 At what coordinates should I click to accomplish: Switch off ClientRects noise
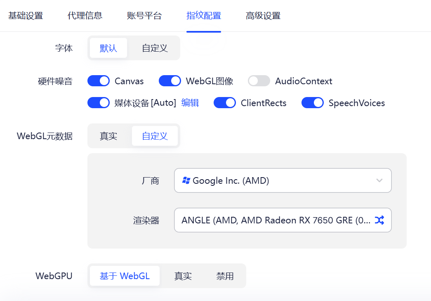point(224,103)
